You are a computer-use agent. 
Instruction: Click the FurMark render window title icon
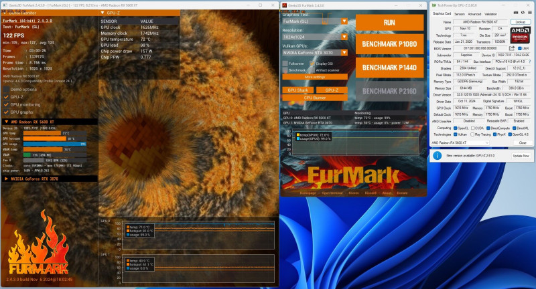(5, 5)
